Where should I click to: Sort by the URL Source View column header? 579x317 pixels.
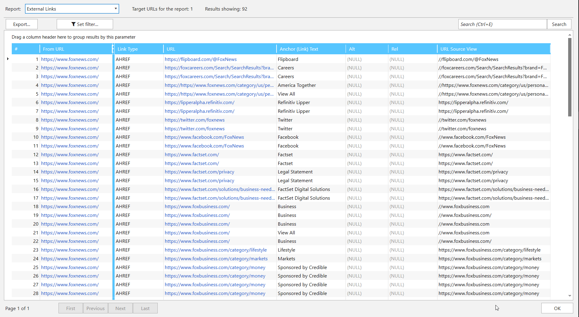tap(494, 49)
